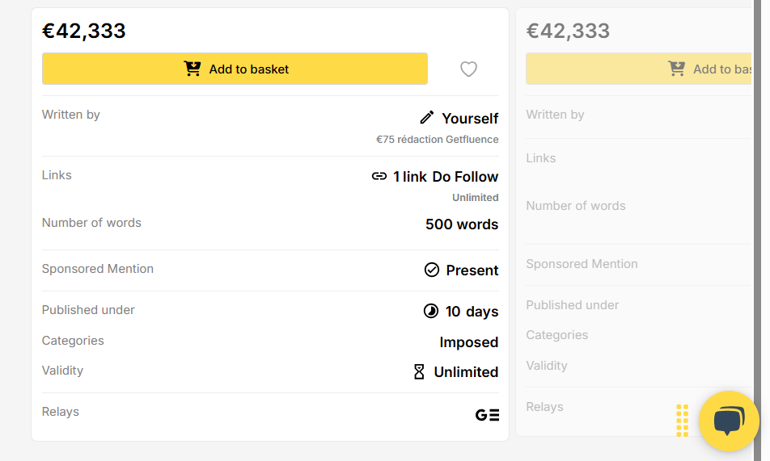Click the cart icon in the first Add to basket button
Viewport: 770px width, 461px height.
pos(192,69)
